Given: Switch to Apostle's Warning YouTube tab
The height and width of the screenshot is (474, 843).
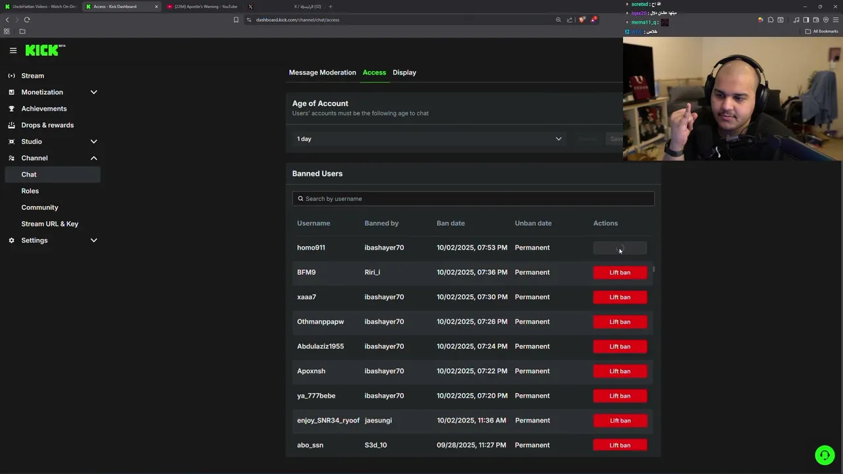Looking at the screenshot, I should (x=203, y=7).
